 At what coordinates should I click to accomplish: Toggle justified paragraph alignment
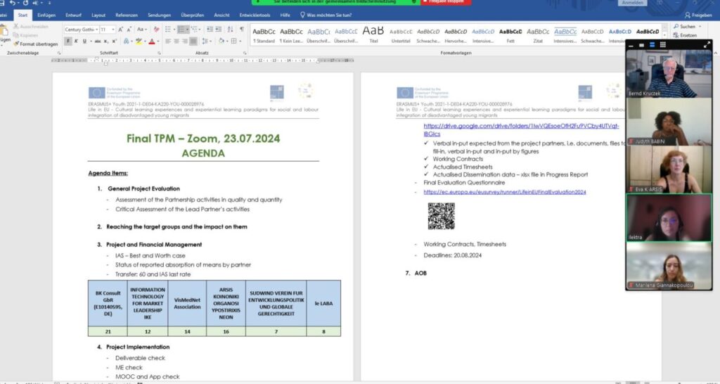pyautogui.click(x=193, y=41)
